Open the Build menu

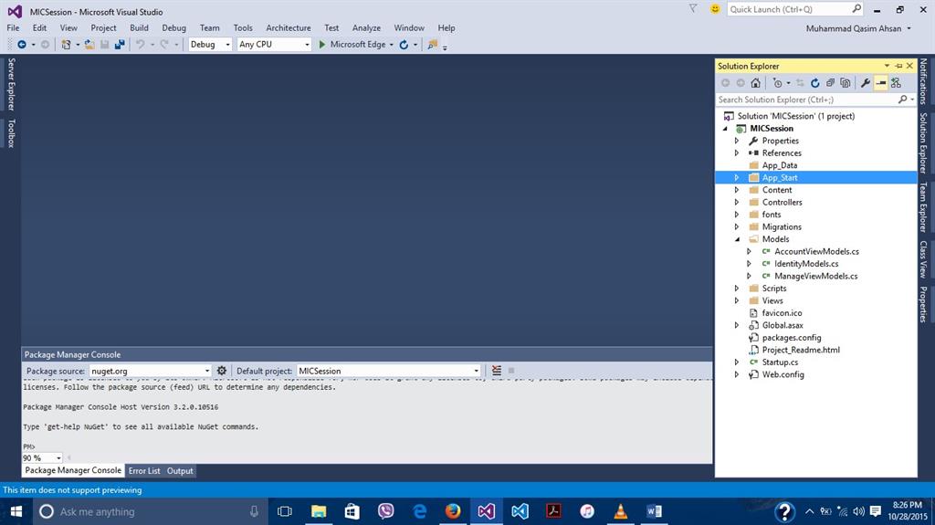pyautogui.click(x=139, y=27)
